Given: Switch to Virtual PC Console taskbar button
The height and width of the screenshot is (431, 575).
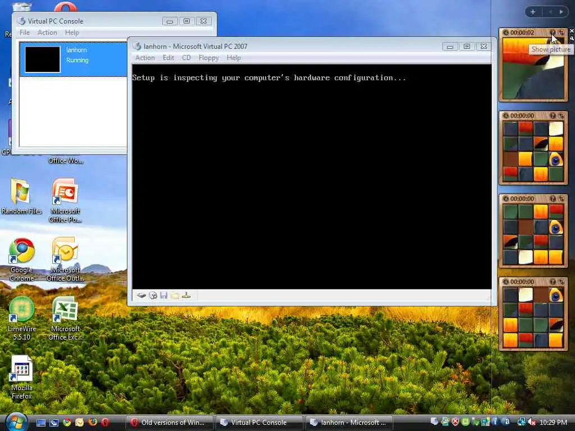Looking at the screenshot, I should click(x=259, y=423).
